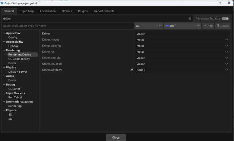Open the Import Defaults tab
Image resolution: width=234 pixels, height=141 pixels.
coord(104,11)
